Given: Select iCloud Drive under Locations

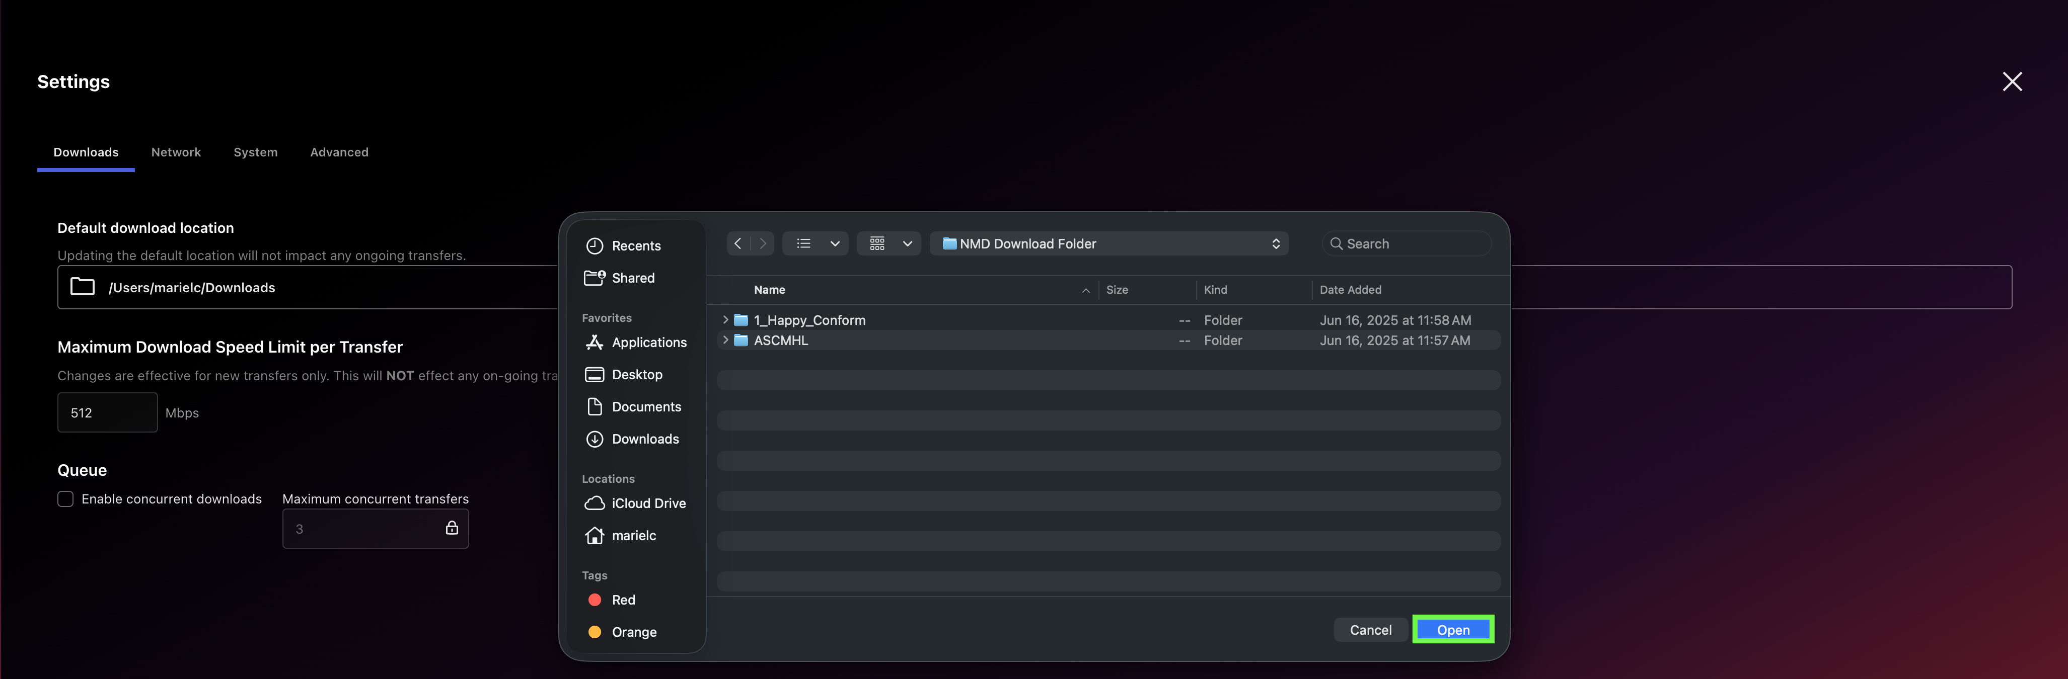Looking at the screenshot, I should click(x=649, y=503).
